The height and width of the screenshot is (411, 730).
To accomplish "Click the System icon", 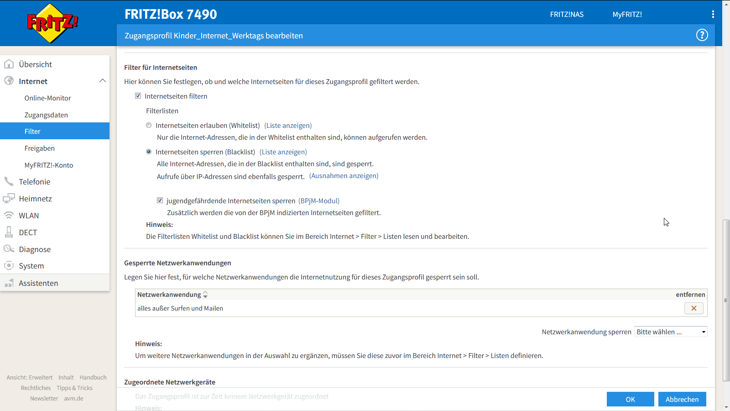I will (9, 265).
